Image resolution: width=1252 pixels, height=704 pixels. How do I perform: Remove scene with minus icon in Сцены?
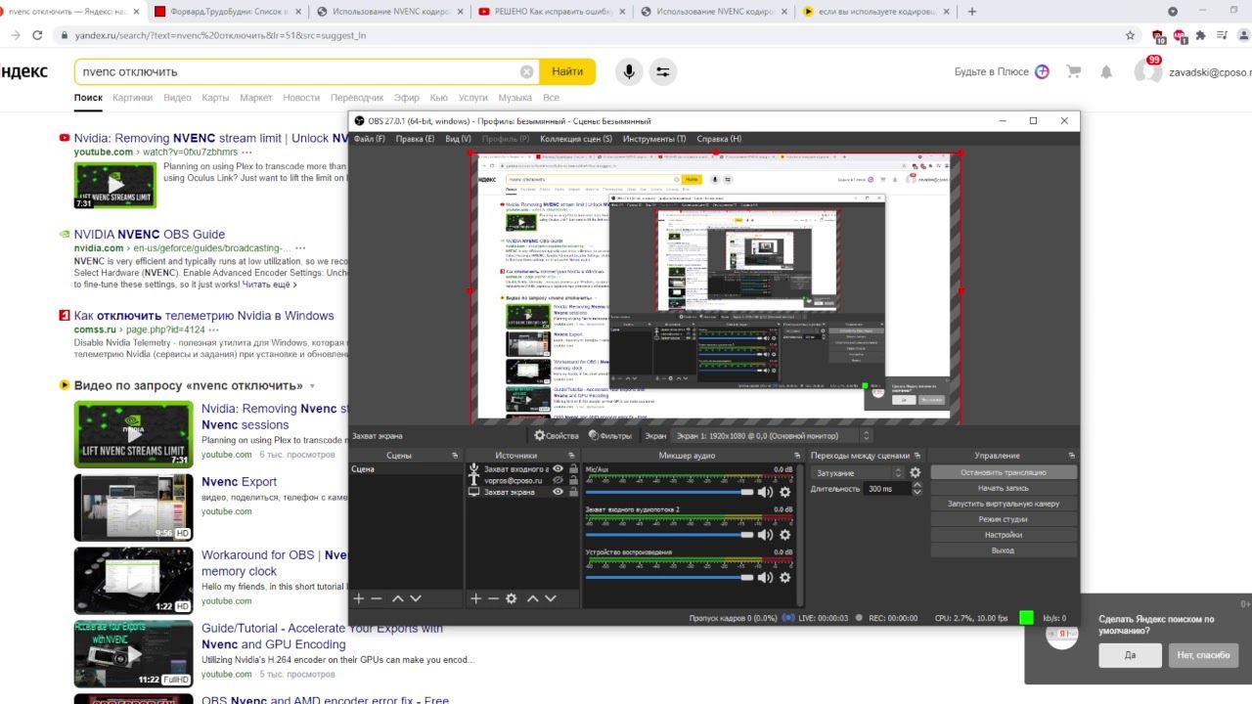377,598
